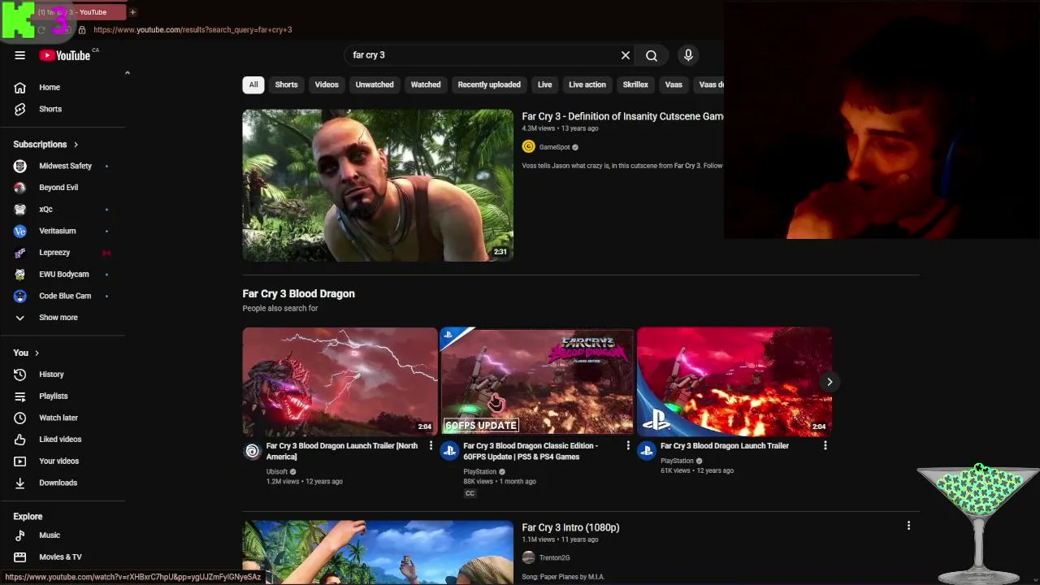Screen dimensions: 1040x585
Task: Open options for Far Cry 3 Intro video
Action: (908, 526)
